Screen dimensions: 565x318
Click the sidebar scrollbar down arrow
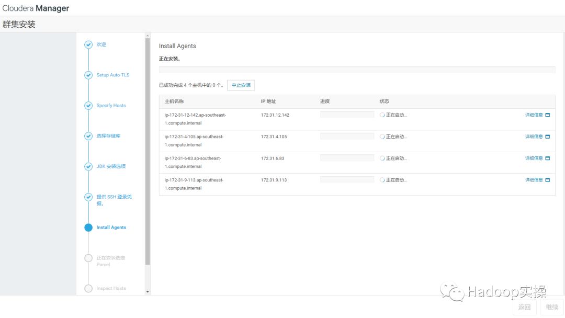tap(148, 292)
